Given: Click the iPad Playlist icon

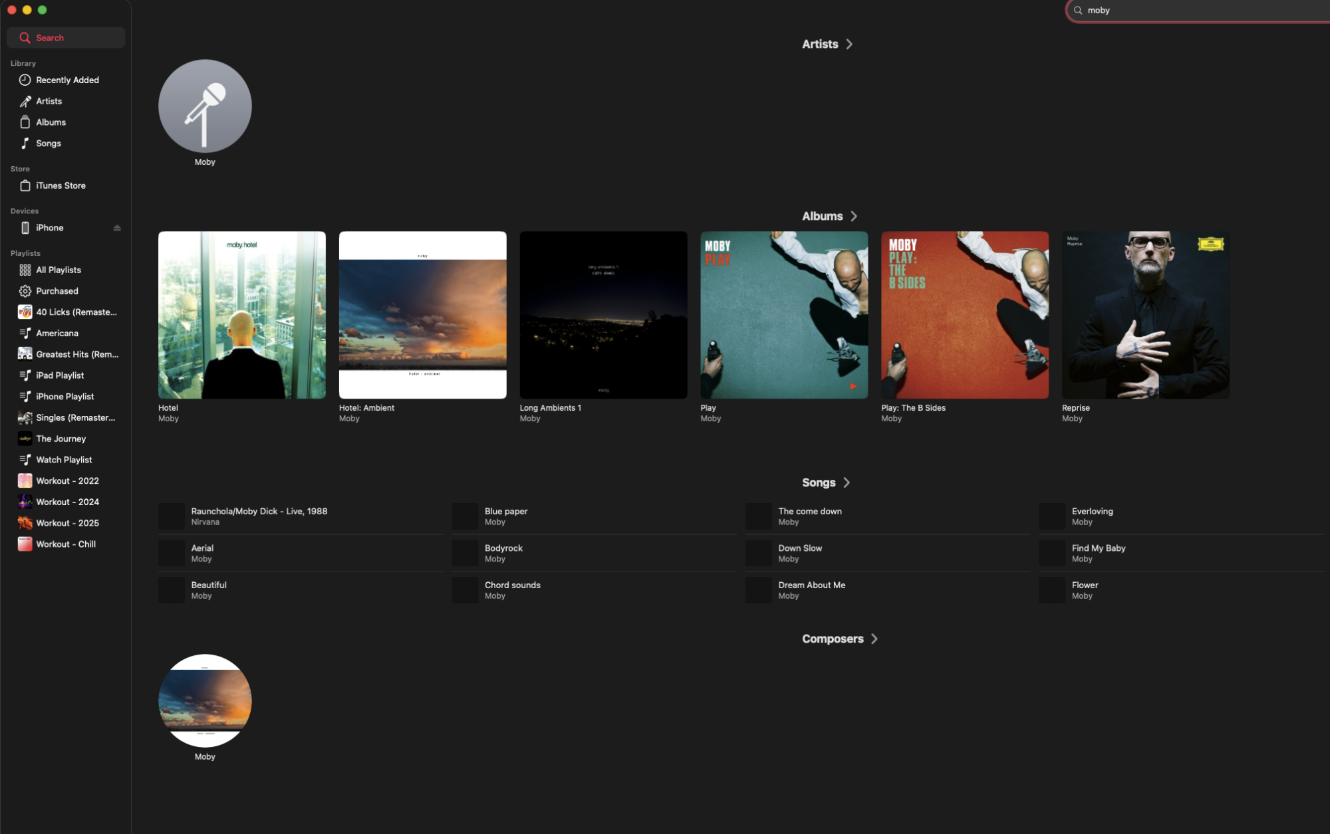Looking at the screenshot, I should pos(25,375).
